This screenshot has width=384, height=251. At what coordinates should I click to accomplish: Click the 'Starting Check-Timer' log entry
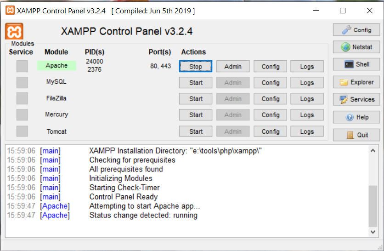point(124,188)
